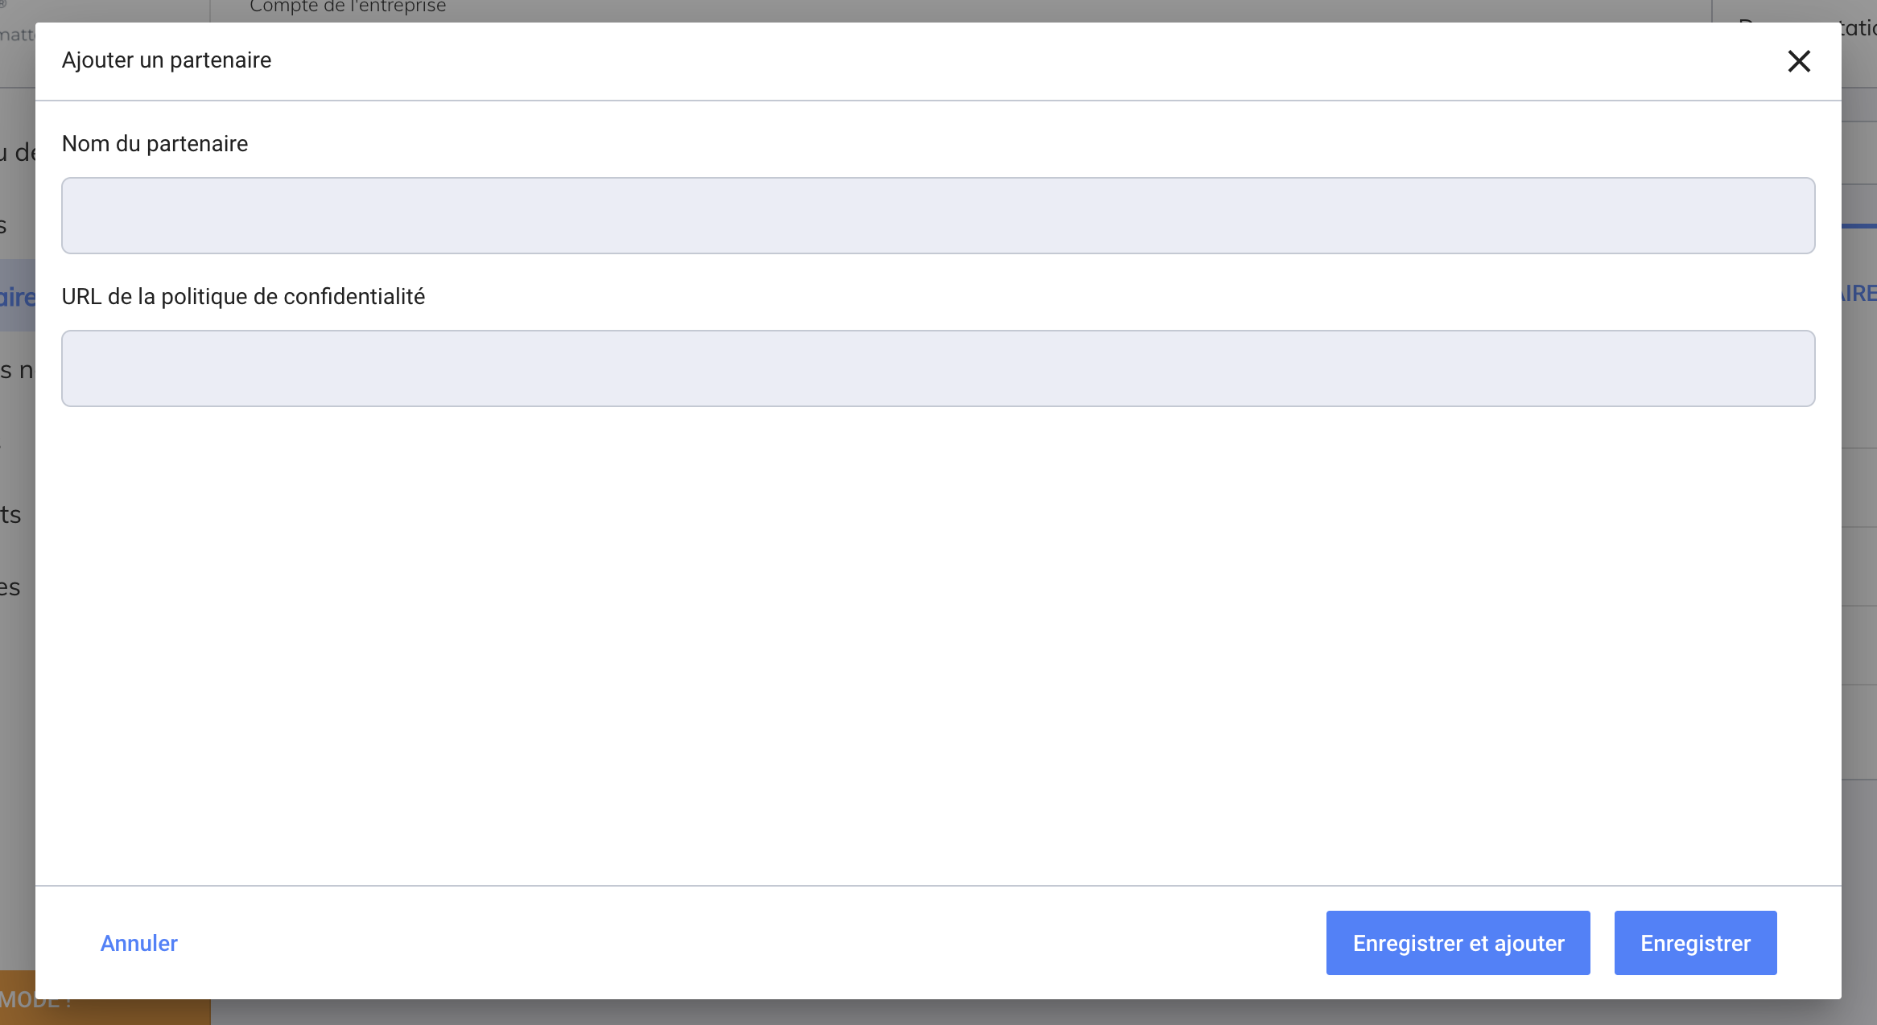Image resolution: width=1877 pixels, height=1025 pixels.
Task: Close the Ajouter un partenaire dialog
Action: pos(1799,61)
